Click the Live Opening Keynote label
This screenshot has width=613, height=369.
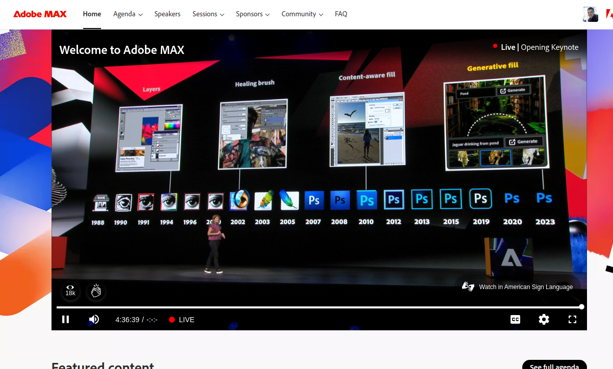[x=535, y=47]
